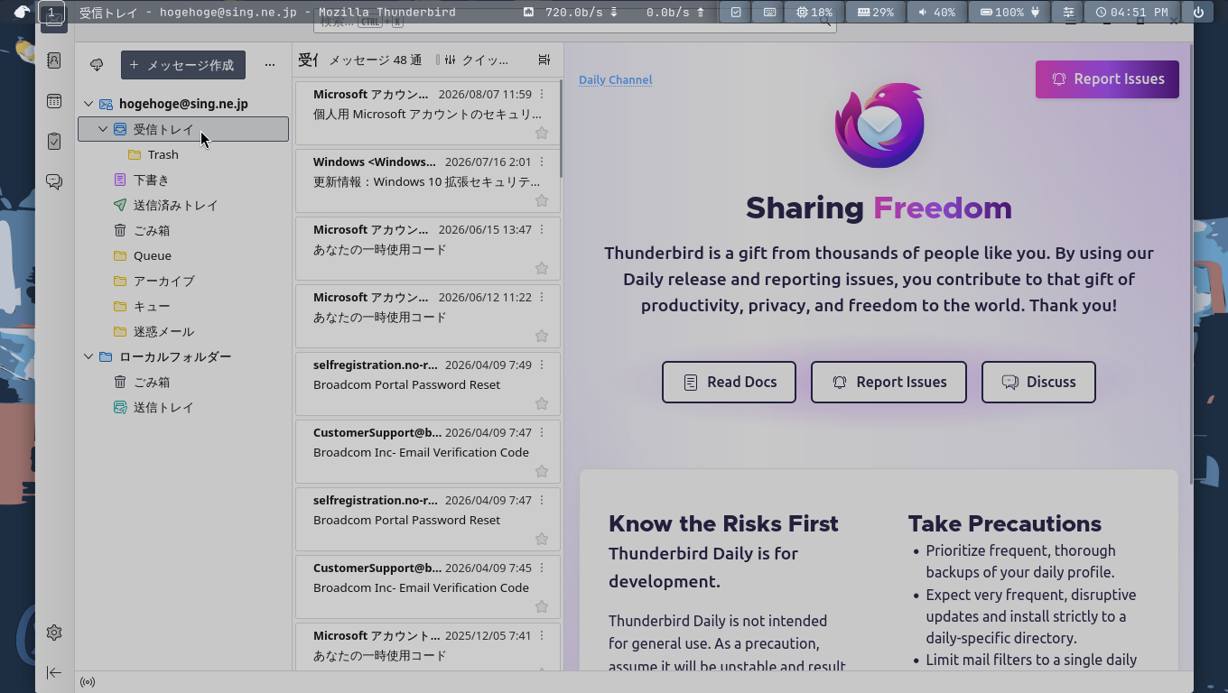Viewport: 1228px width, 693px height.
Task: Star the selfregistration 7:49 Password Reset message
Action: pyautogui.click(x=542, y=403)
